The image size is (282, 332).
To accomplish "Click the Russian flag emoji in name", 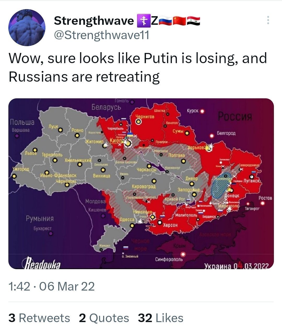I will [x=165, y=21].
